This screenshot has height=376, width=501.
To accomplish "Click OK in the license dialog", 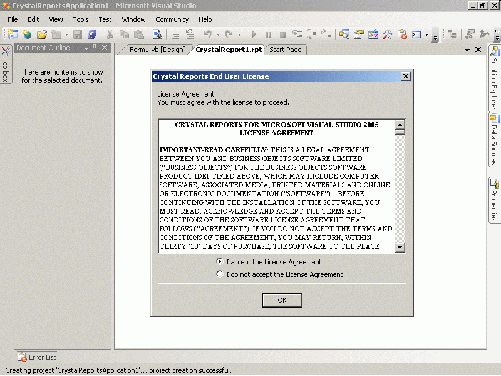I will pos(282,300).
